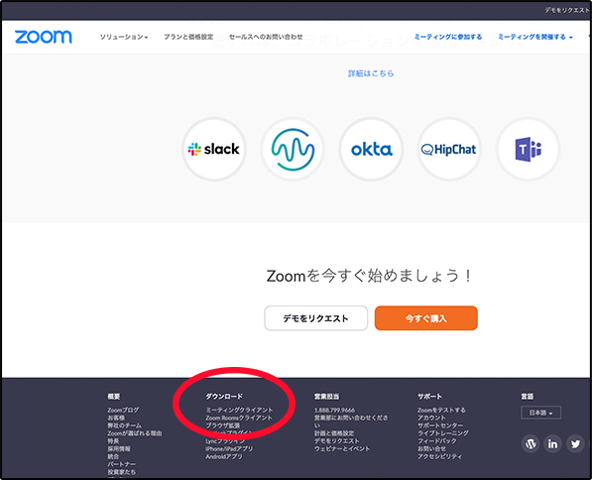Open 投資家たち footer link
Viewport: 592px width, 480px height.
click(x=122, y=472)
